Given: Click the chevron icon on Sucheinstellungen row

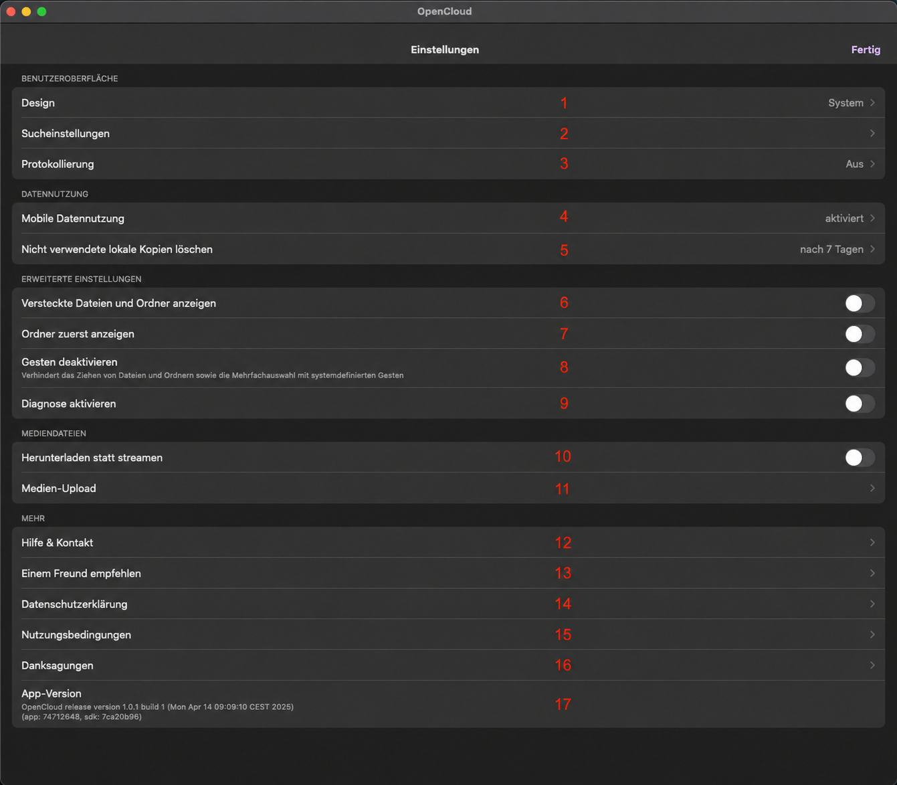Looking at the screenshot, I should (x=872, y=133).
